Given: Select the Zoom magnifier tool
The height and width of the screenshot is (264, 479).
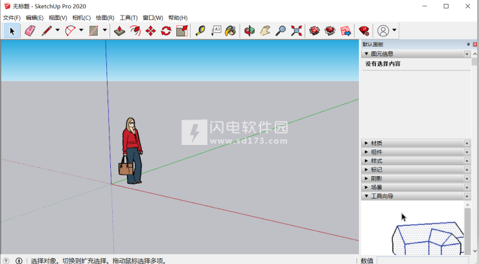Looking at the screenshot, I should 281,31.
